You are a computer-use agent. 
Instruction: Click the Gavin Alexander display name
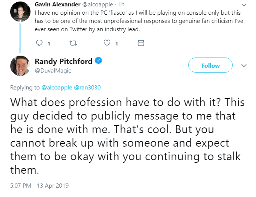58,5
